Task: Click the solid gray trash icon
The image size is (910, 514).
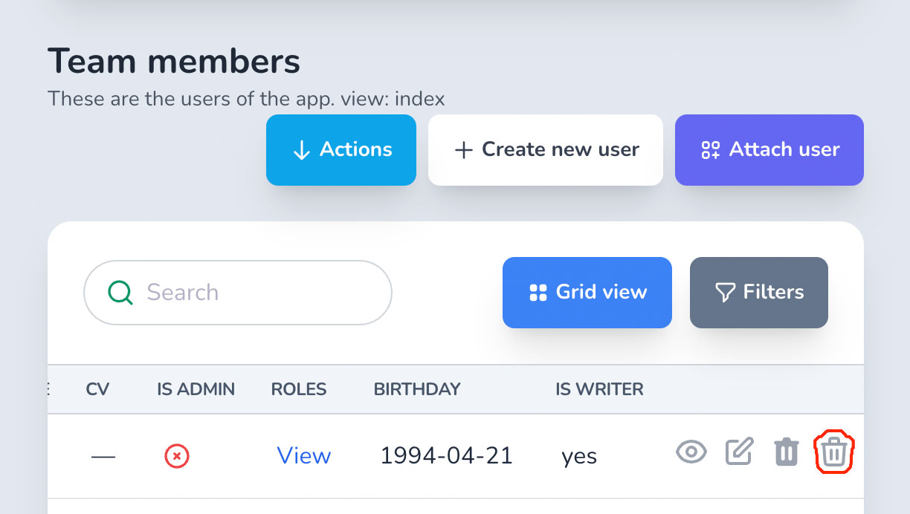Action: coord(787,452)
